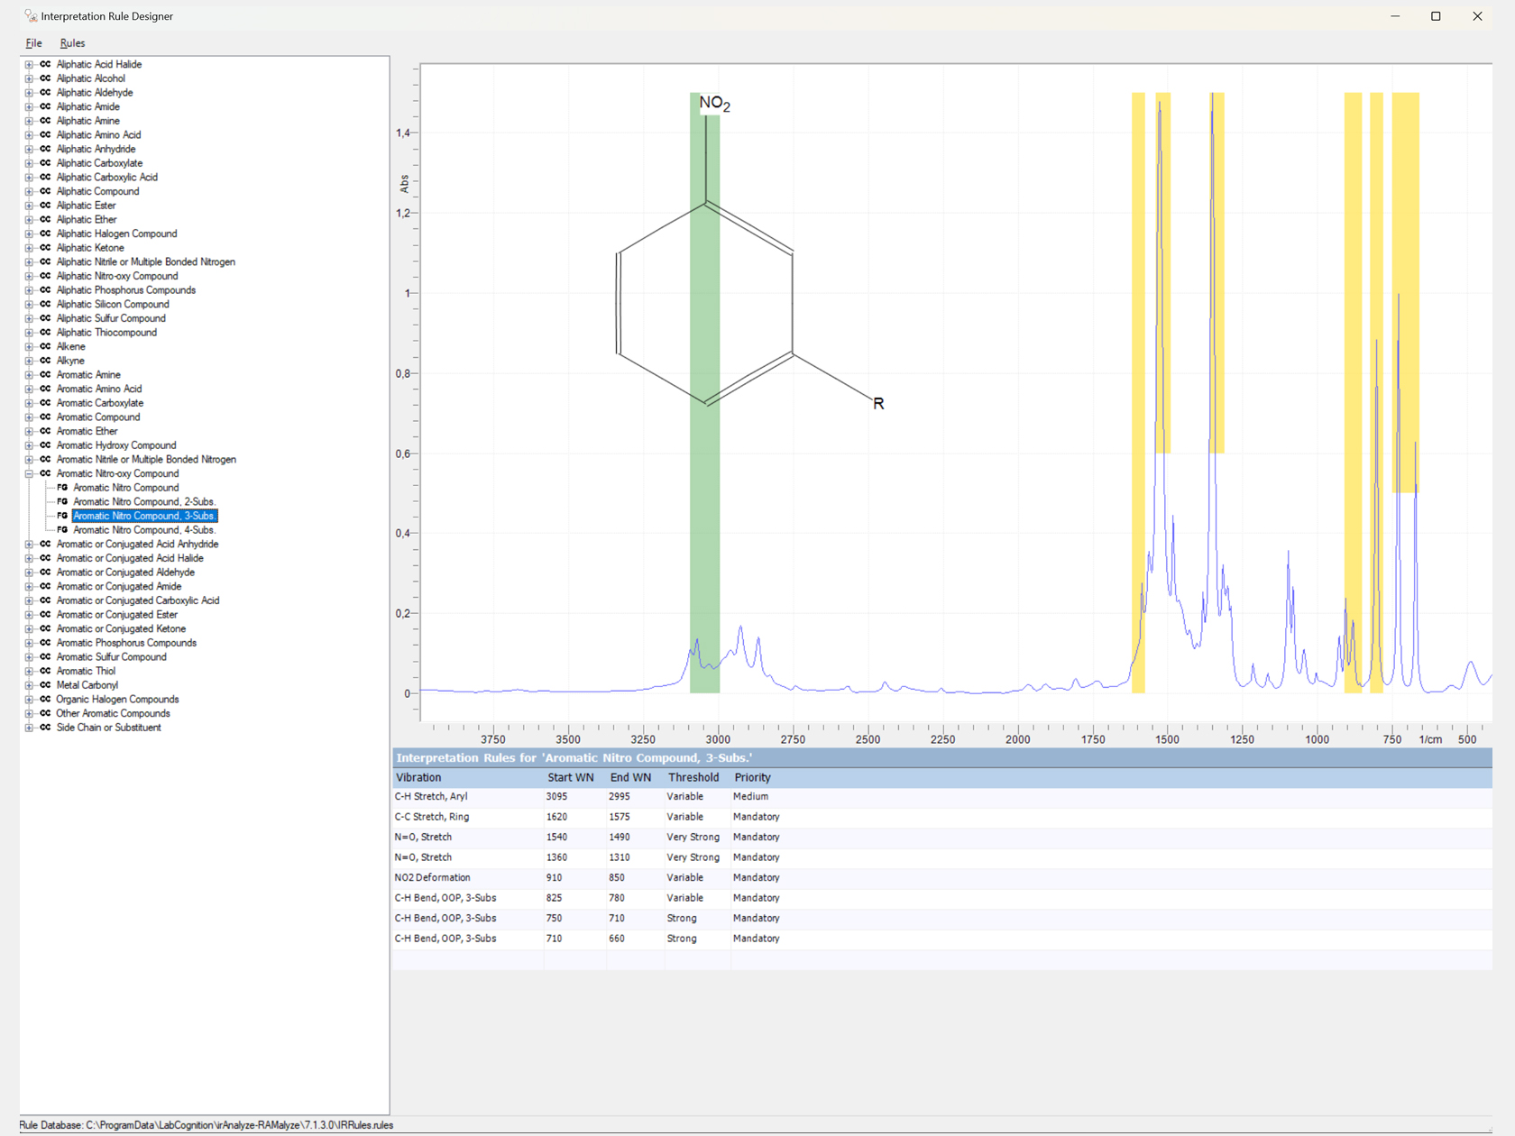Expand the Side Chain or Substituent node

click(x=29, y=728)
